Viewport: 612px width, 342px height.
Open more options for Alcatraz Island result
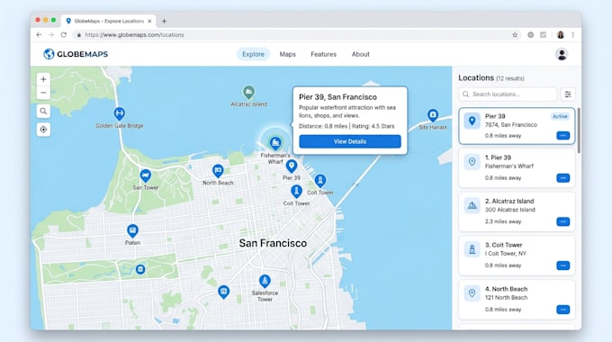point(562,221)
